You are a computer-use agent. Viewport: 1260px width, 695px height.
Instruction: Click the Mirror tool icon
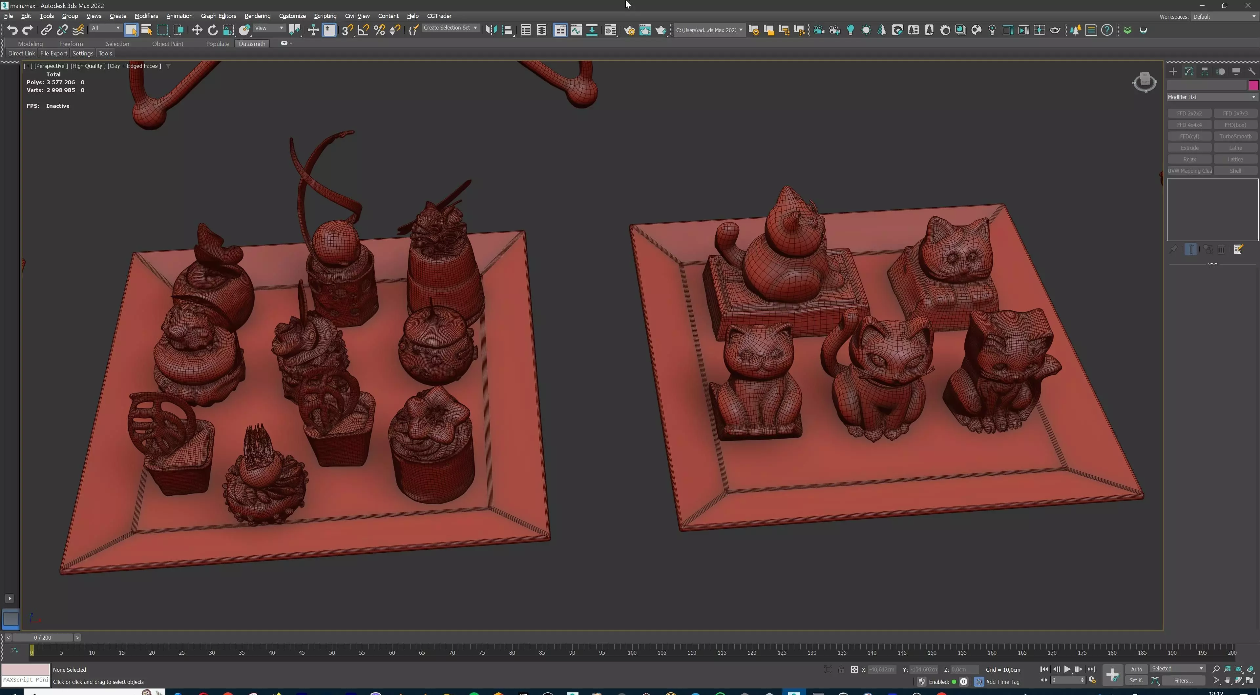coord(491,30)
